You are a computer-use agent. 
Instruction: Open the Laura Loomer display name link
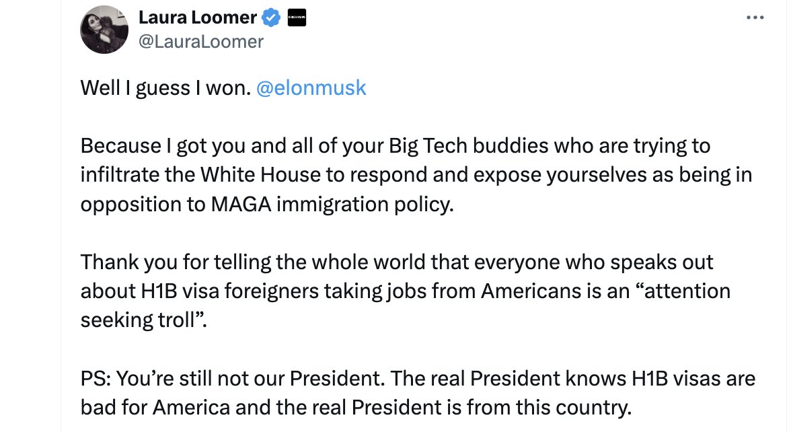[x=198, y=17]
